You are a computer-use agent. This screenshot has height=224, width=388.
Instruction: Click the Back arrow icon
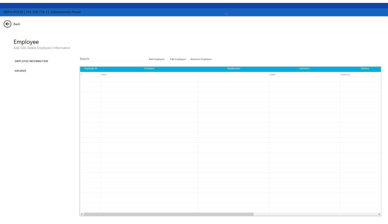(7, 24)
